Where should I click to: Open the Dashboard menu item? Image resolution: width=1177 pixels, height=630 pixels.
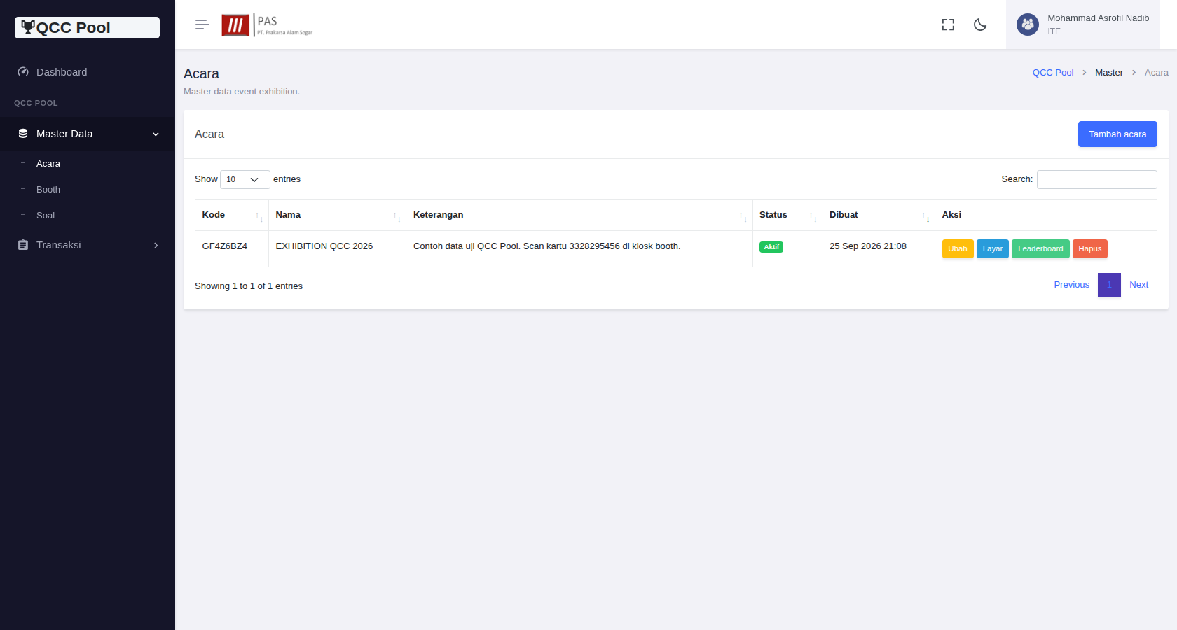click(88, 72)
